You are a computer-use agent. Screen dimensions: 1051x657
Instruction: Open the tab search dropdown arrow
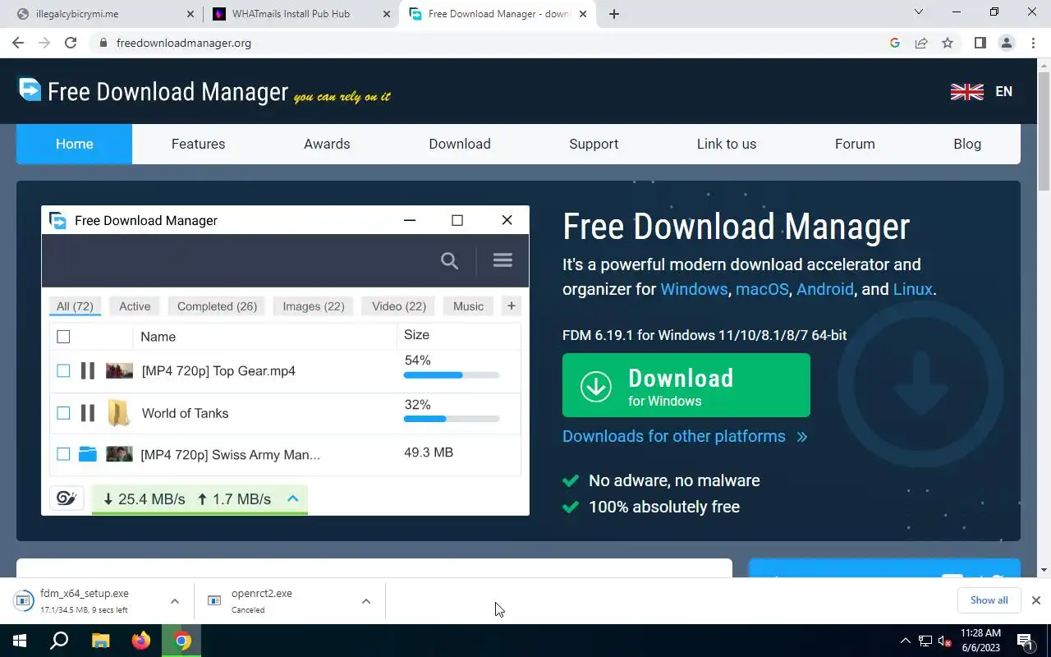coord(919,12)
